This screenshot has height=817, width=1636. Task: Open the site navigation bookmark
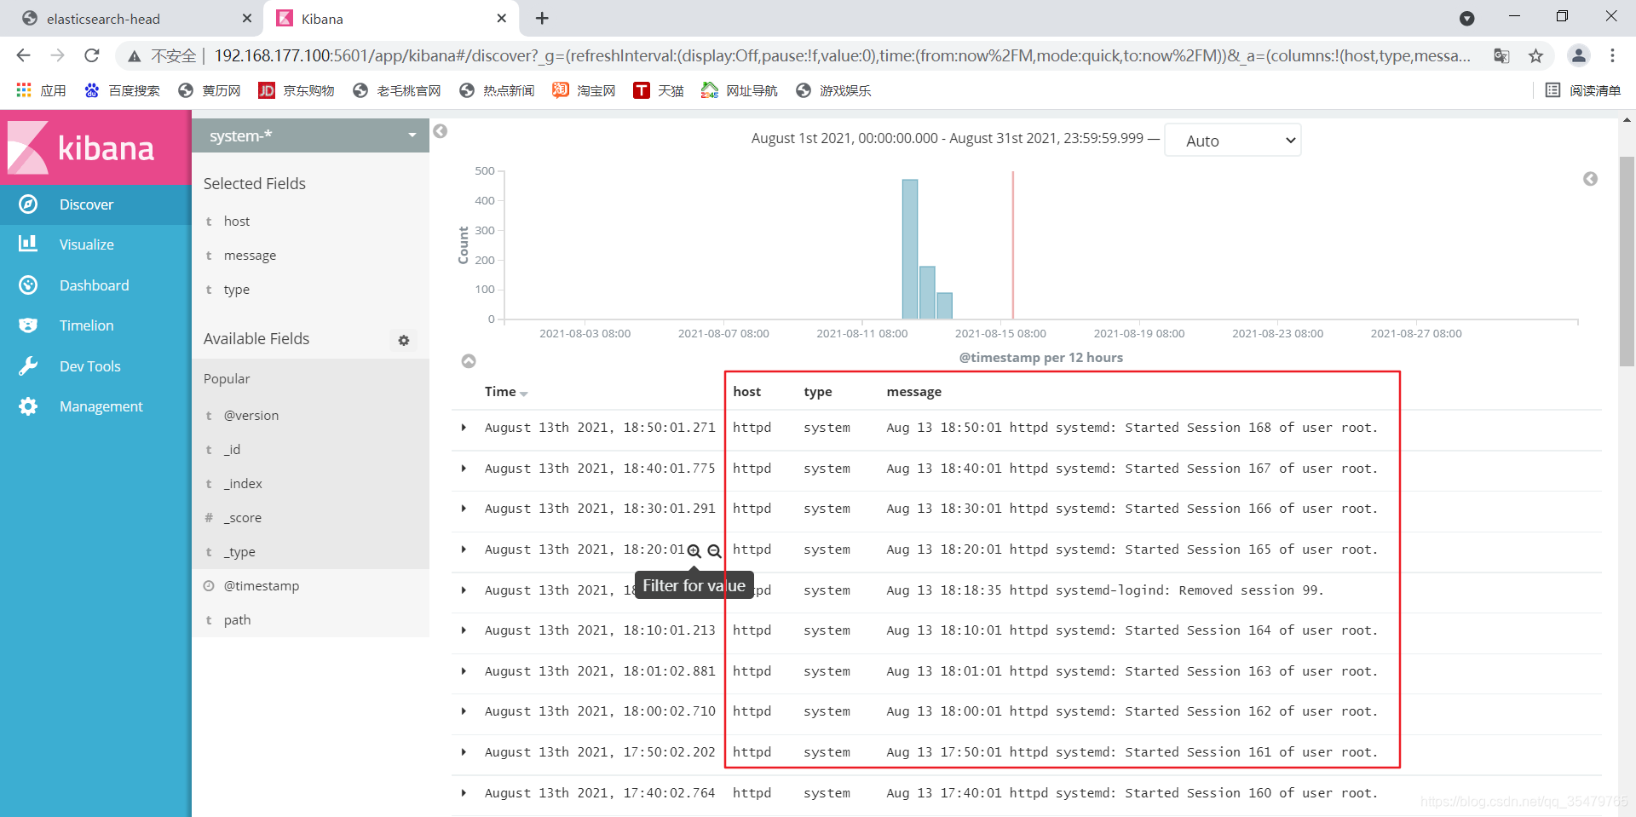(740, 90)
